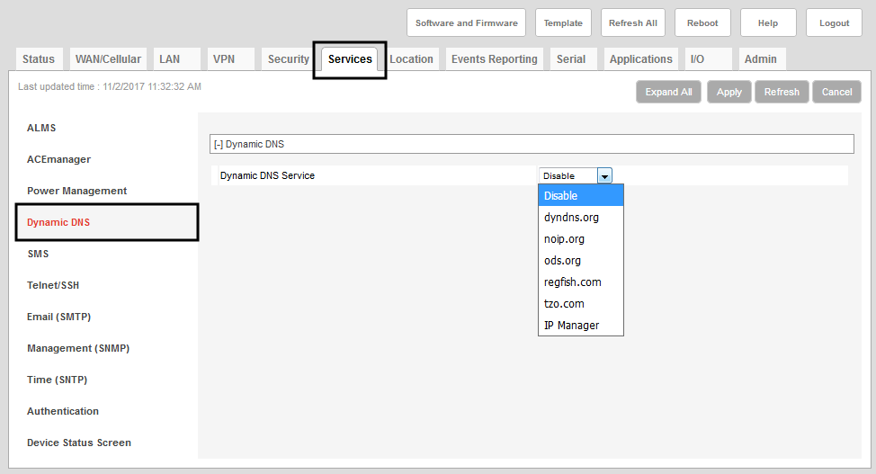Viewport: 876px width, 474px height.
Task: Open the Admin tab
Action: pyautogui.click(x=760, y=59)
